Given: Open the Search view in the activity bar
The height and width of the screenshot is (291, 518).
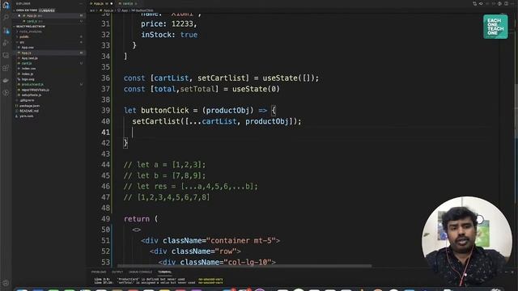Looking at the screenshot, I should click(x=6, y=17).
